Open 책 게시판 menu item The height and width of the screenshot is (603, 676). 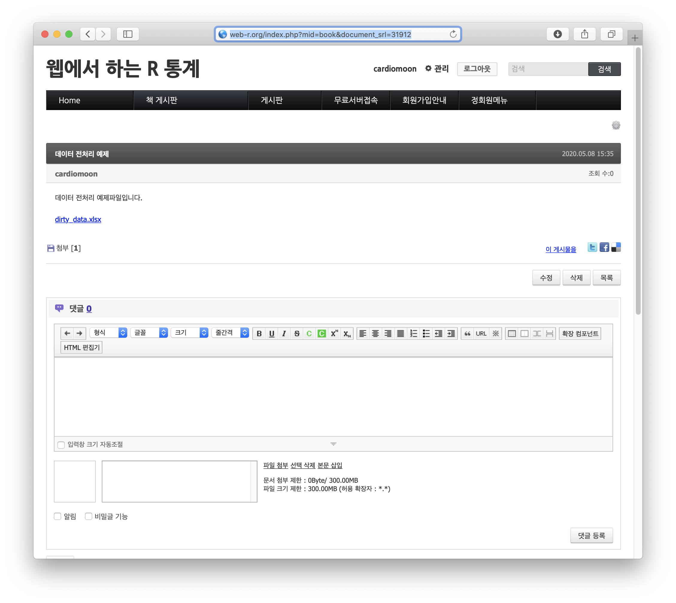click(162, 100)
